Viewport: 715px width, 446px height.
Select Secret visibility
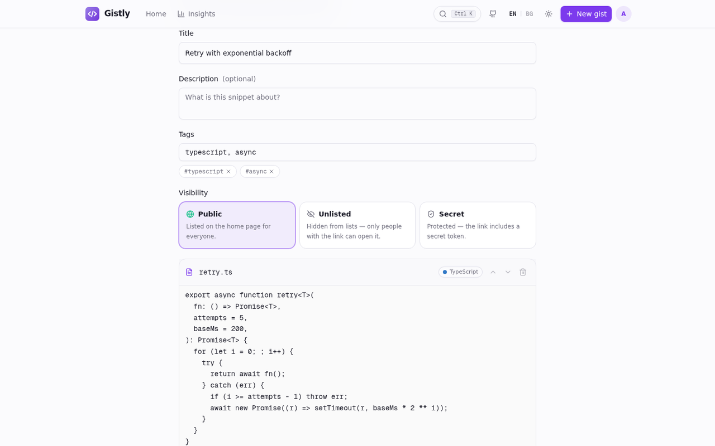click(x=478, y=225)
